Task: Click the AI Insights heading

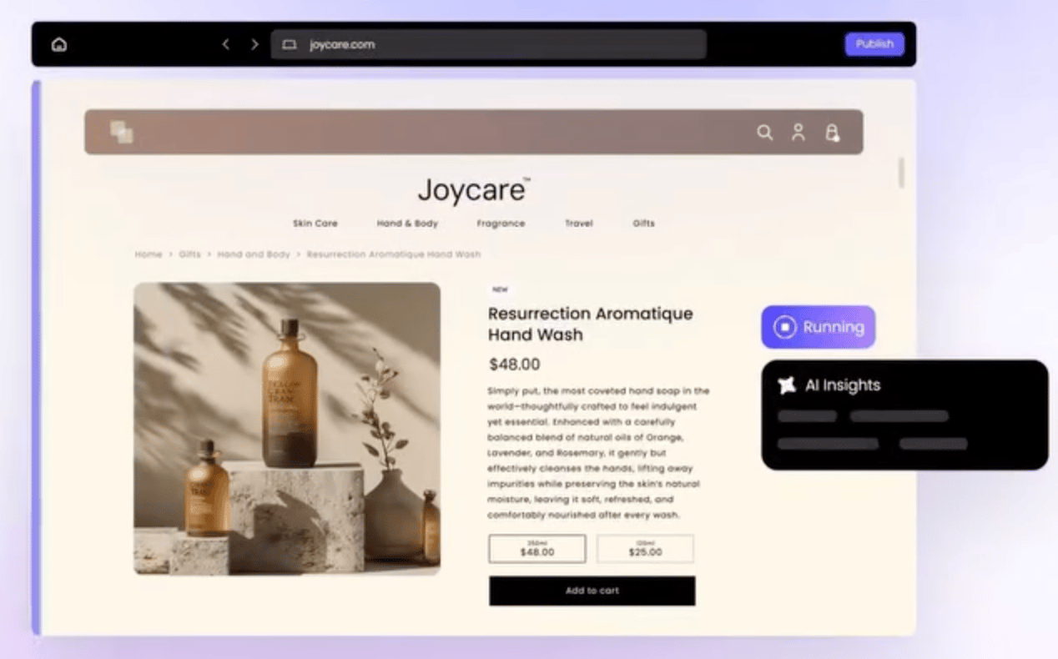Action: coord(843,385)
